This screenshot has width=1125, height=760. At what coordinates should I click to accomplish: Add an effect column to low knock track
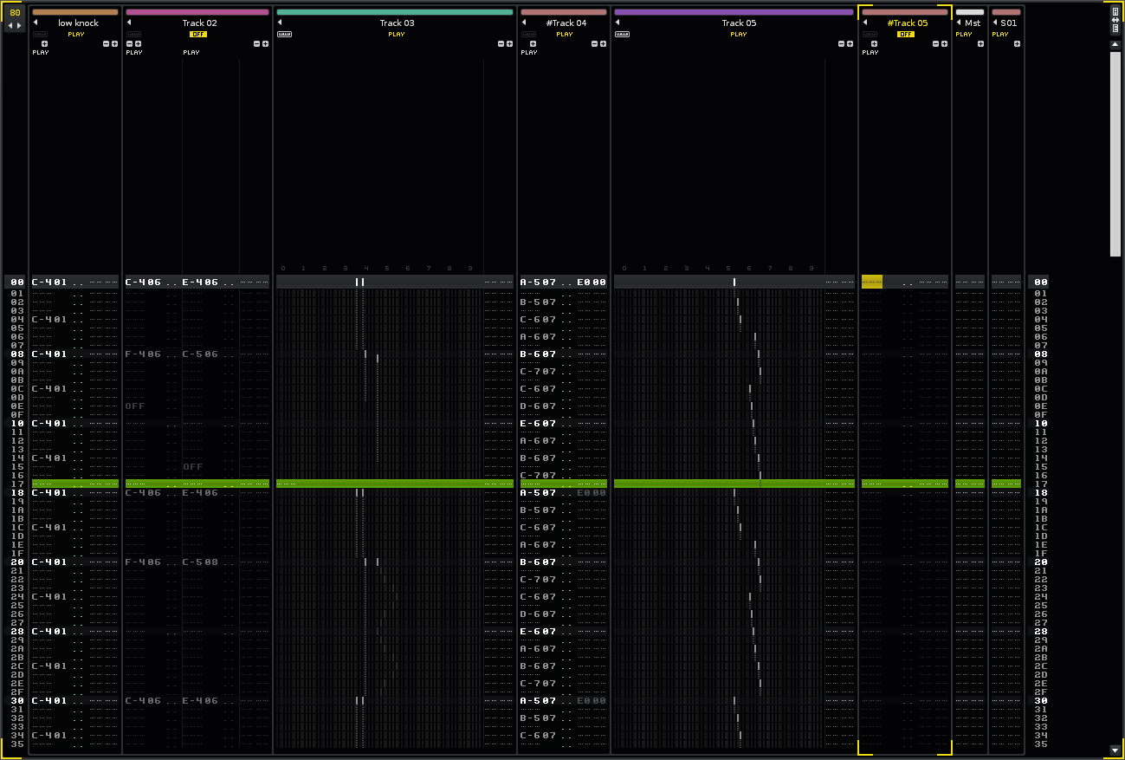(114, 43)
